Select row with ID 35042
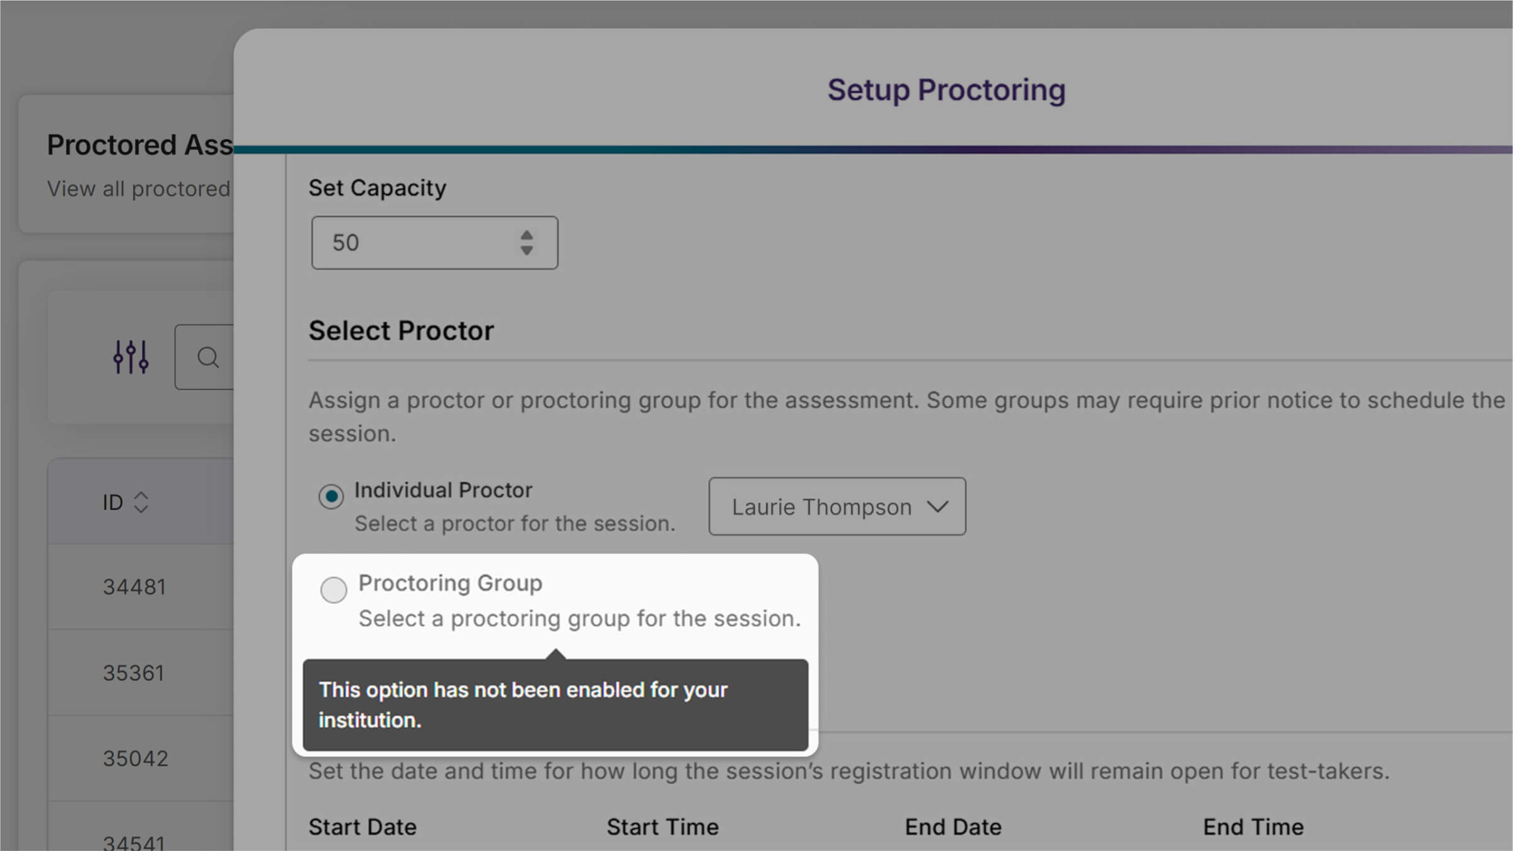 point(136,758)
